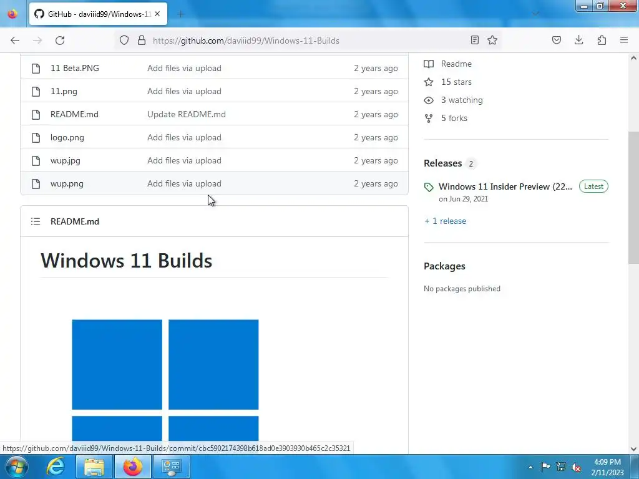This screenshot has height=479, width=639.
Task: Bookmark this page with the star icon
Action: tap(492, 40)
